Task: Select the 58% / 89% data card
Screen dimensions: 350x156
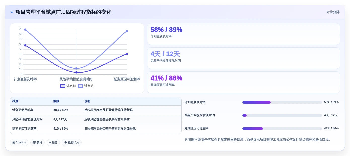Action: [x=243, y=34]
